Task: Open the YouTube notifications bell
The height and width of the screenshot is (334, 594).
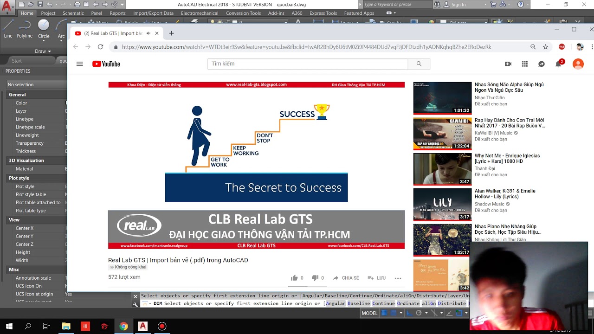Action: point(558,64)
